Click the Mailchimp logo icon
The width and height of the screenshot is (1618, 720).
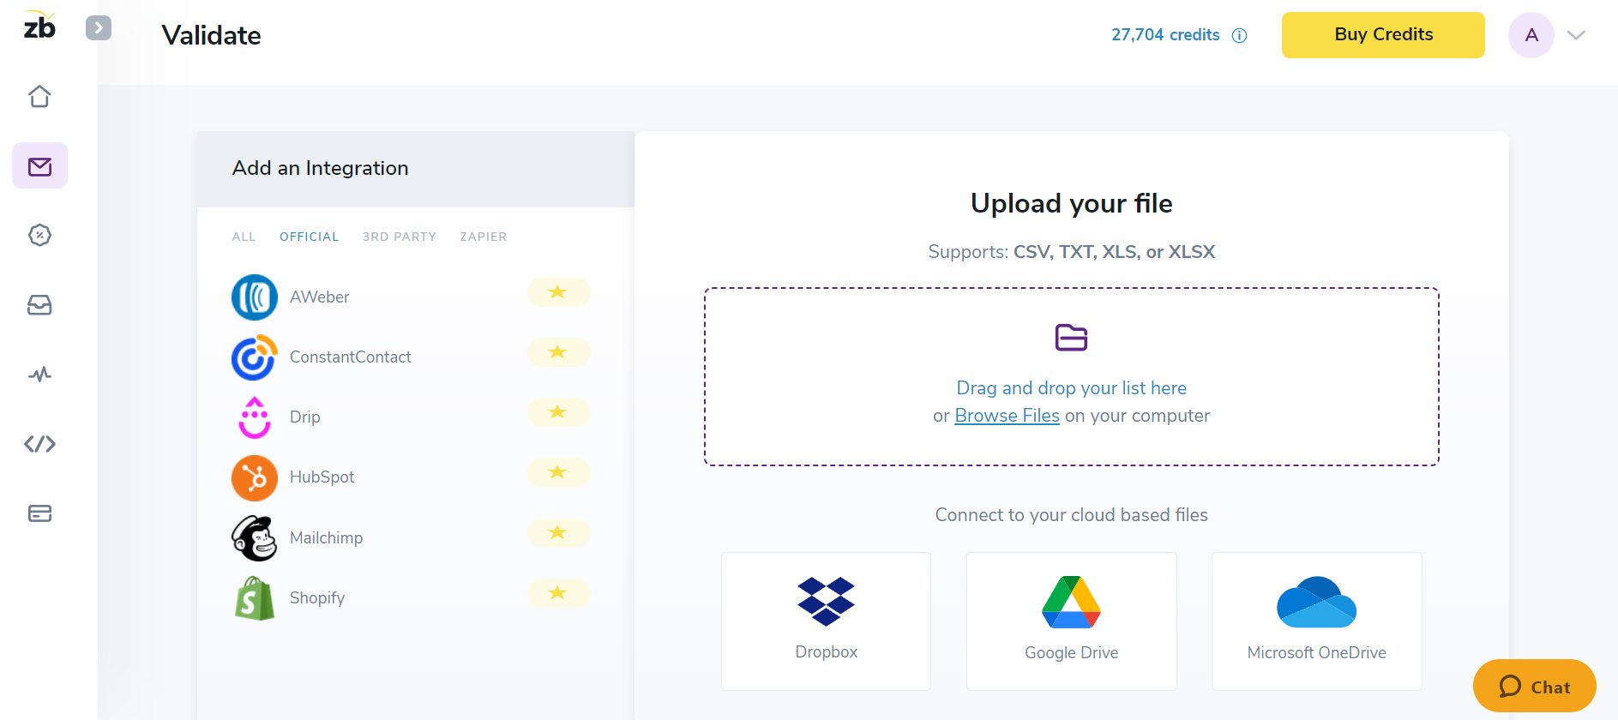(x=255, y=538)
